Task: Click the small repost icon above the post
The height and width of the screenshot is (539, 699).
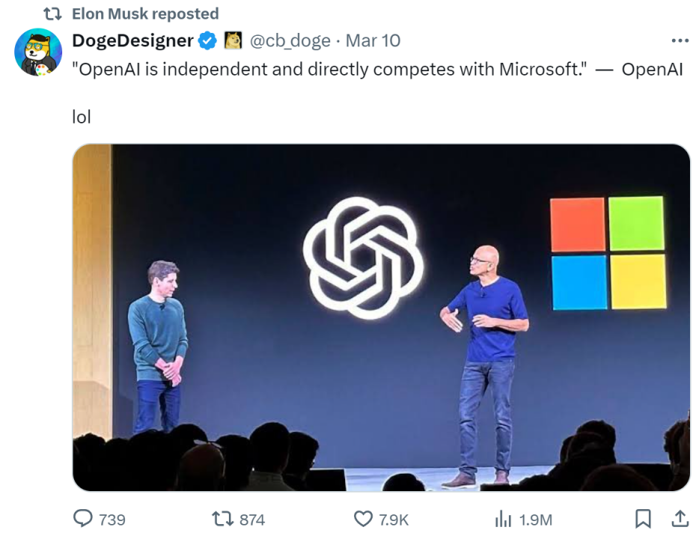Action: [52, 14]
